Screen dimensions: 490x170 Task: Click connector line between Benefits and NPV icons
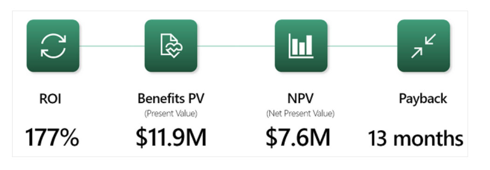pos(236,46)
